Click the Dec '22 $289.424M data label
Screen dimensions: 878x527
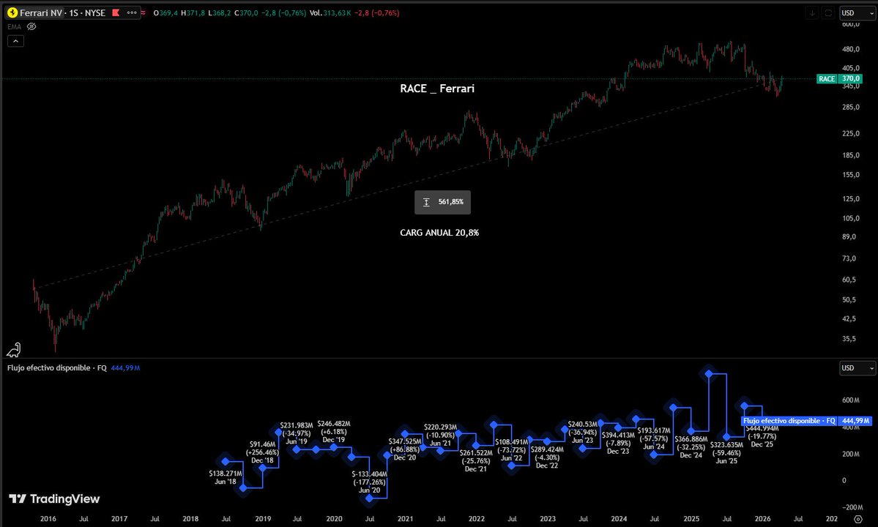547,457
